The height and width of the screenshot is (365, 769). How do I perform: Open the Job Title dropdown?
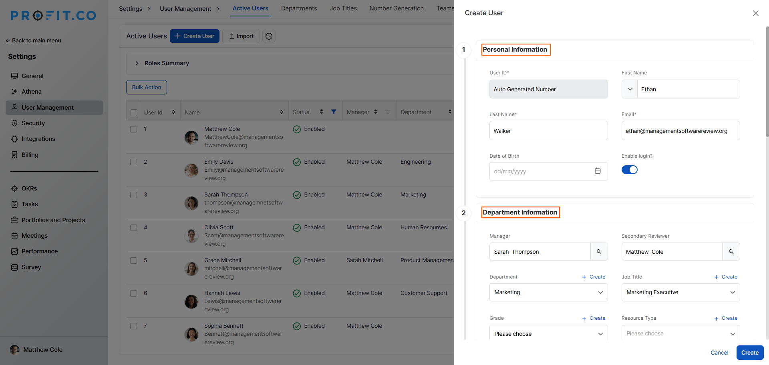(x=680, y=292)
